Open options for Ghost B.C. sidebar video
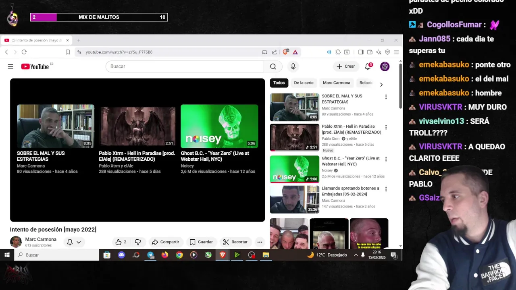Viewport: 516px width, 290px height. 386,159
